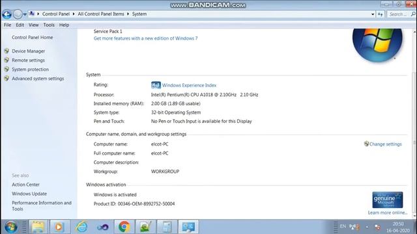This screenshot has height=234, width=417.
Task: Click the shield icon beside Device Manager
Action: click(x=7, y=51)
